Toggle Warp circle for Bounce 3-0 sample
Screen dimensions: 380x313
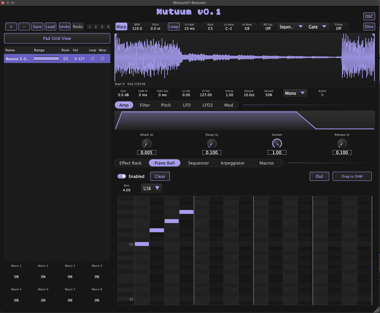pyautogui.click(x=102, y=59)
